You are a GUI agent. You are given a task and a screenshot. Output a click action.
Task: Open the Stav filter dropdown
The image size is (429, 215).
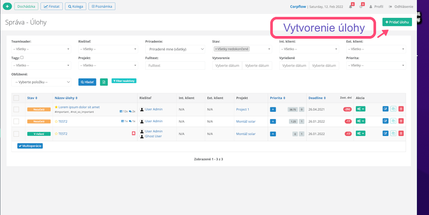click(242, 49)
